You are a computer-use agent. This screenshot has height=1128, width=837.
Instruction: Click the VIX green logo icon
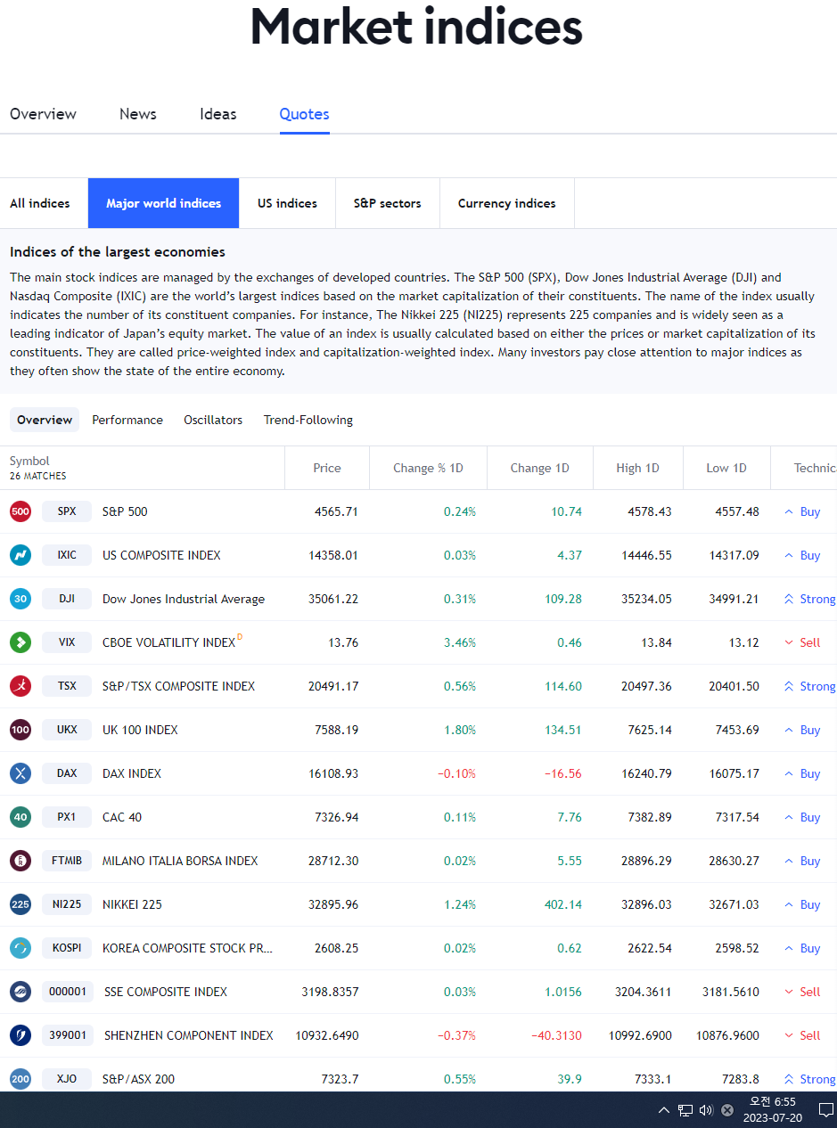[x=21, y=642]
